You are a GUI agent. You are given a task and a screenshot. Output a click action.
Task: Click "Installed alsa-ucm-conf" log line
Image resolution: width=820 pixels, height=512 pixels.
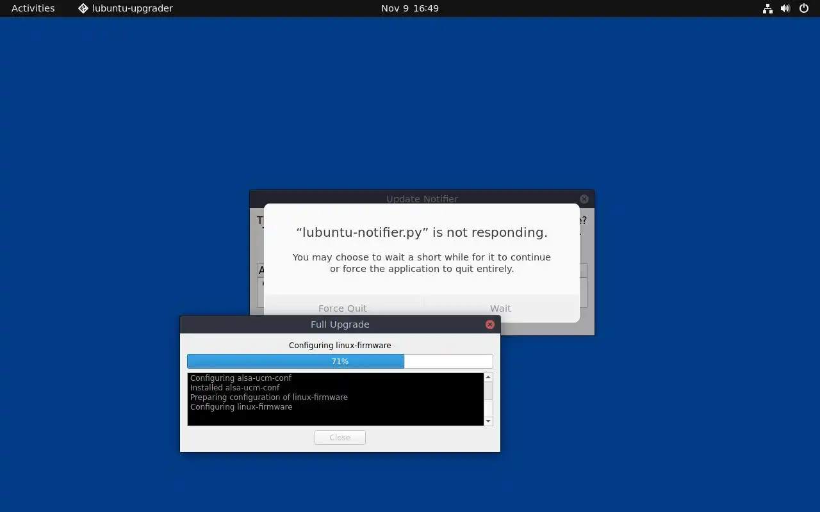235,388
